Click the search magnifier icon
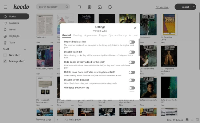Screen dimensions: 200x123 point(67,7)
